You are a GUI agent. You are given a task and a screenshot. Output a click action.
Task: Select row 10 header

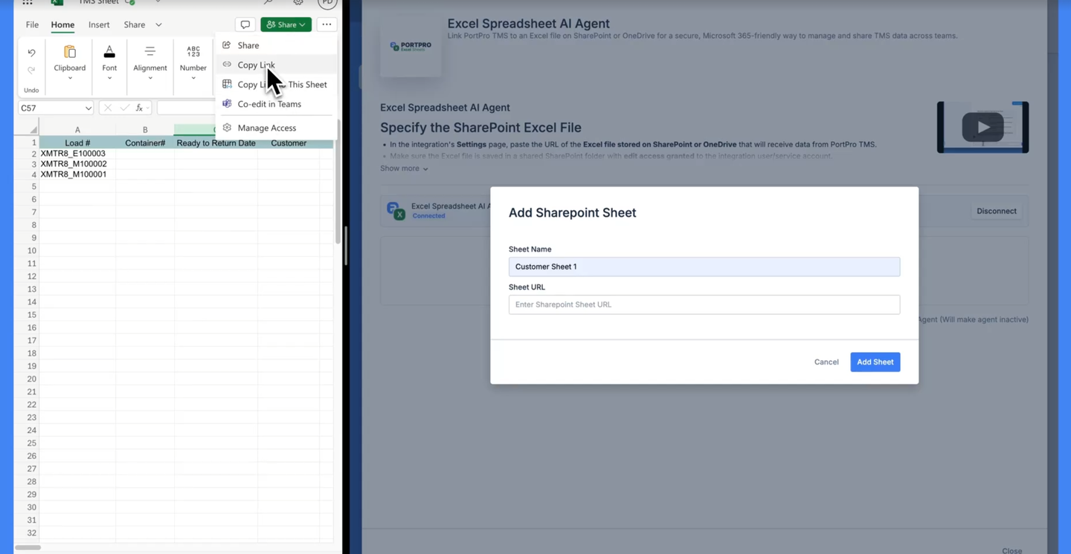(32, 250)
